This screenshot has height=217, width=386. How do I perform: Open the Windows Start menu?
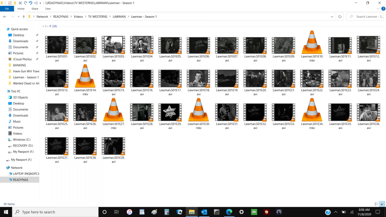pos(6,212)
